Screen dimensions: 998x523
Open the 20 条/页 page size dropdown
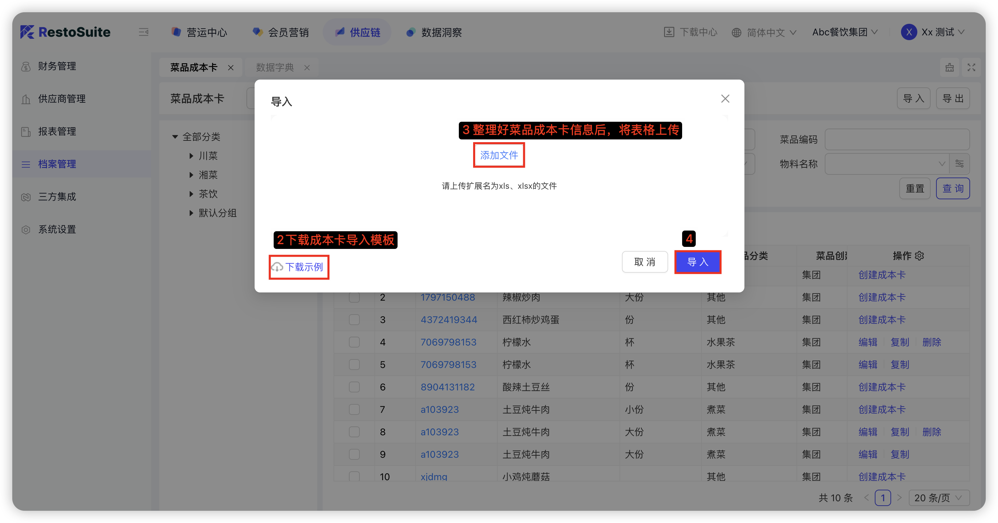(938, 498)
